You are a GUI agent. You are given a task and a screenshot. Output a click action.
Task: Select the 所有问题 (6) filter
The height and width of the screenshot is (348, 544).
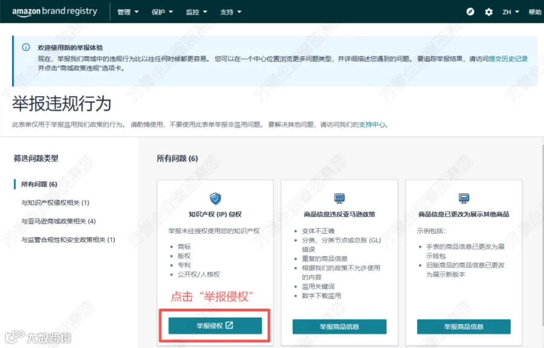click(39, 184)
